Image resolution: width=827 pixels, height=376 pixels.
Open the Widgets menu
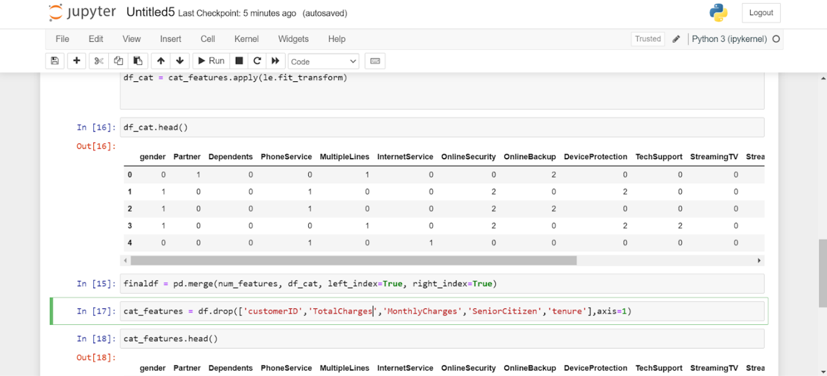point(293,39)
